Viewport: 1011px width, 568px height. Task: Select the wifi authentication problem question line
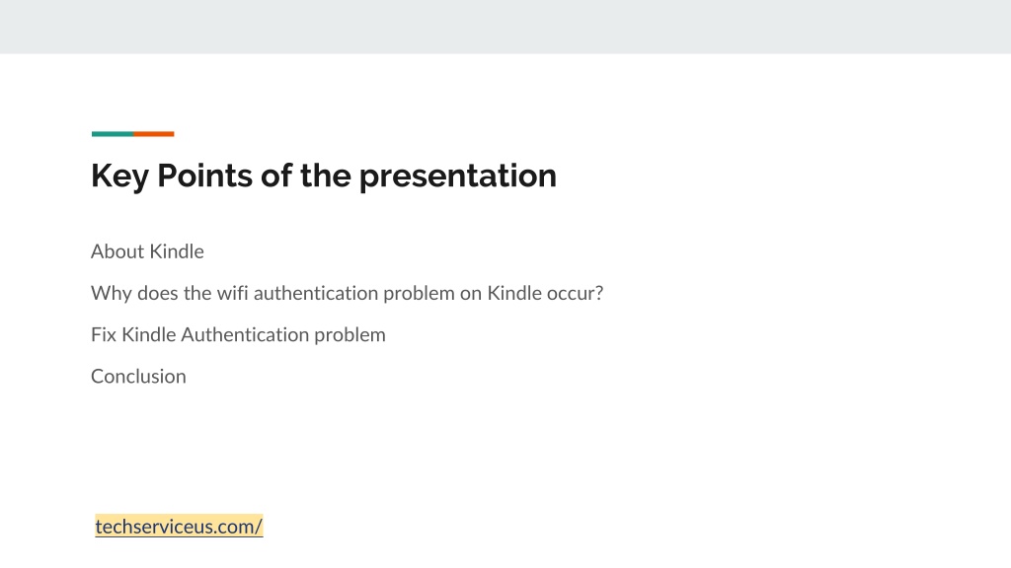[x=347, y=293]
